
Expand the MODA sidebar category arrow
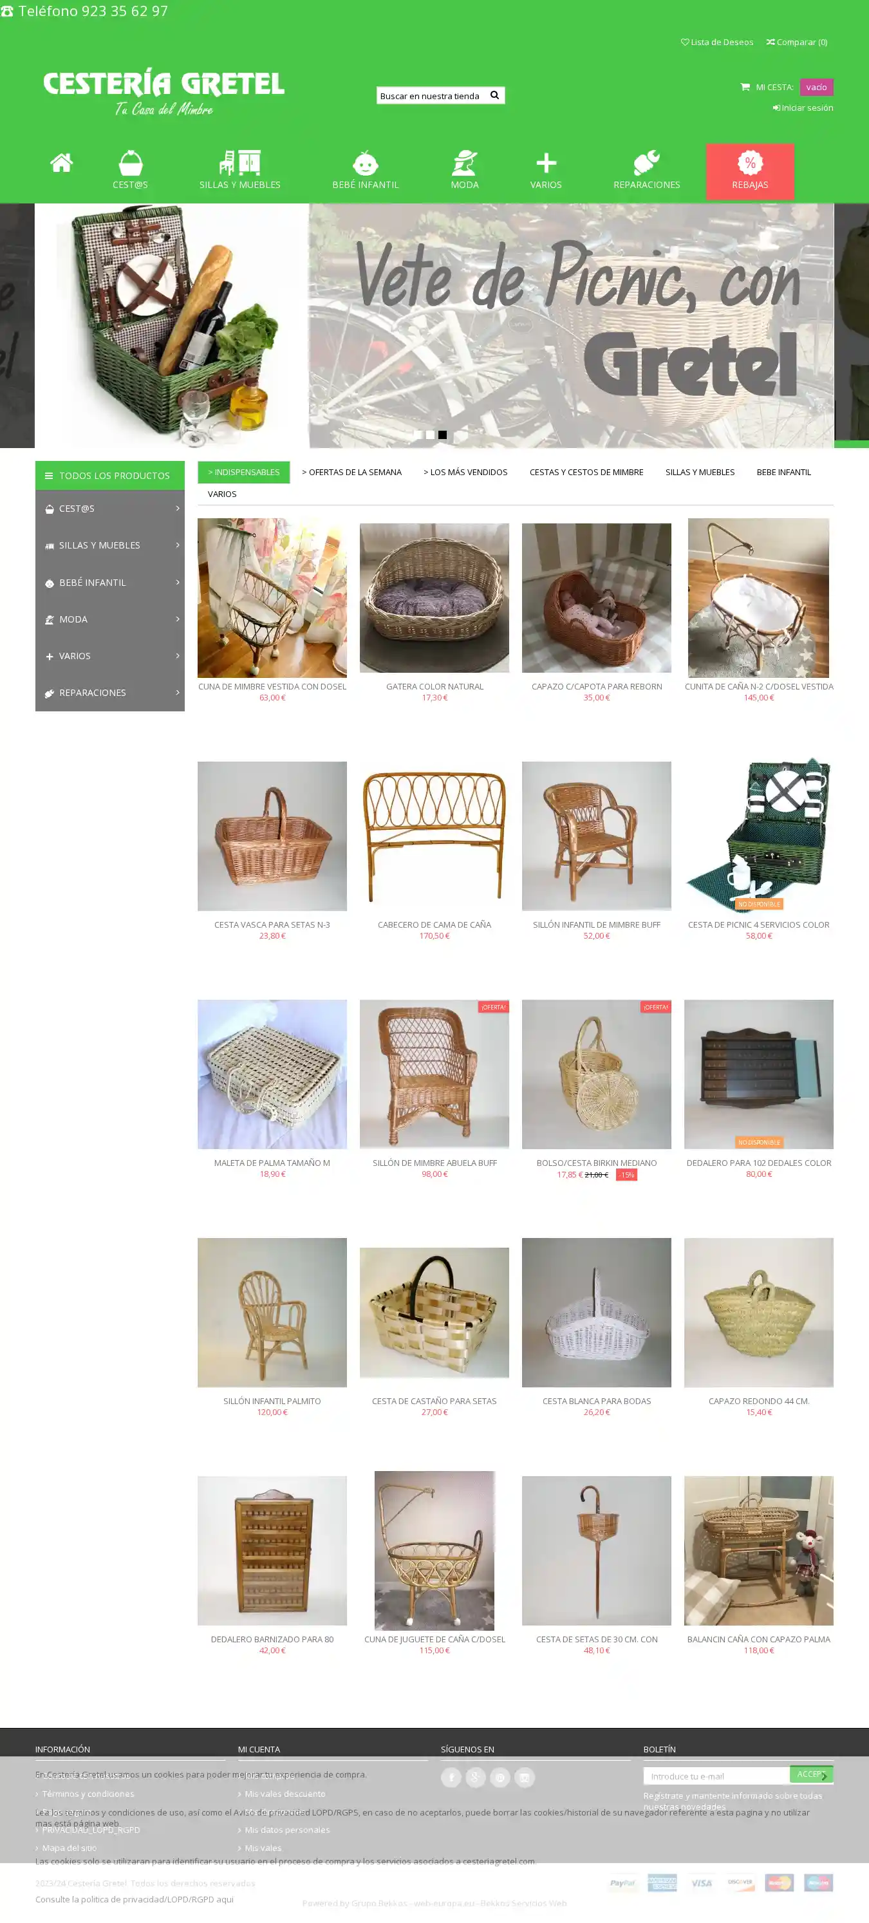click(177, 619)
